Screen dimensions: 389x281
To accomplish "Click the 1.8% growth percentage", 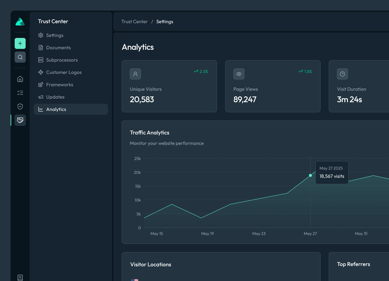I will click(x=308, y=72).
